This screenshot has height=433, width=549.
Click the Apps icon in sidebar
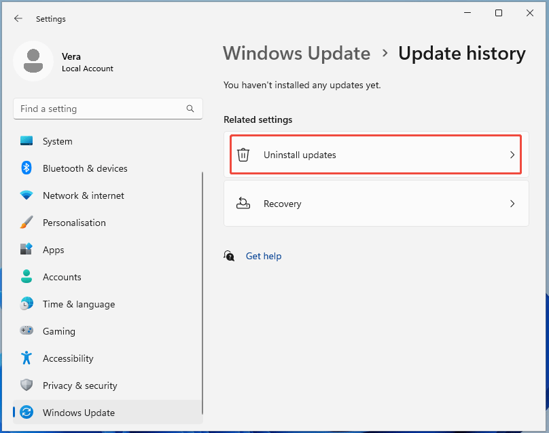pos(26,250)
